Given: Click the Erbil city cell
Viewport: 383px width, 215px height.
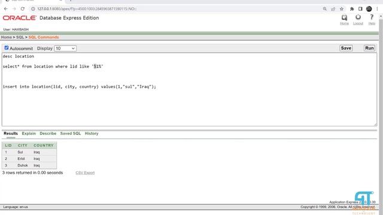Looking at the screenshot, I should [x=22, y=159].
